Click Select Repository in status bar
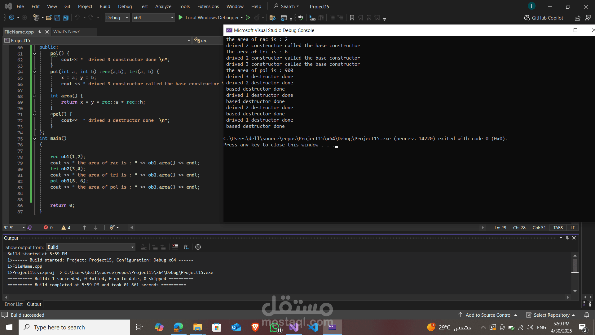595x335 pixels. (x=550, y=315)
